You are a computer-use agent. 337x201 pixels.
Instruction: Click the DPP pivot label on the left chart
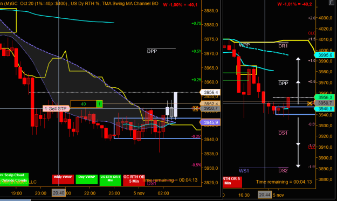point(152,51)
